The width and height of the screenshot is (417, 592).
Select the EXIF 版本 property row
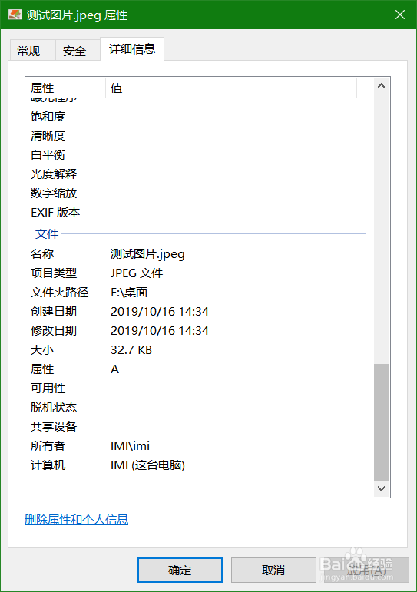[197, 213]
